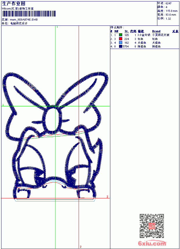The height and width of the screenshot is (249, 180).
Task: Click the '描述' column header
Action: (x=141, y=31)
